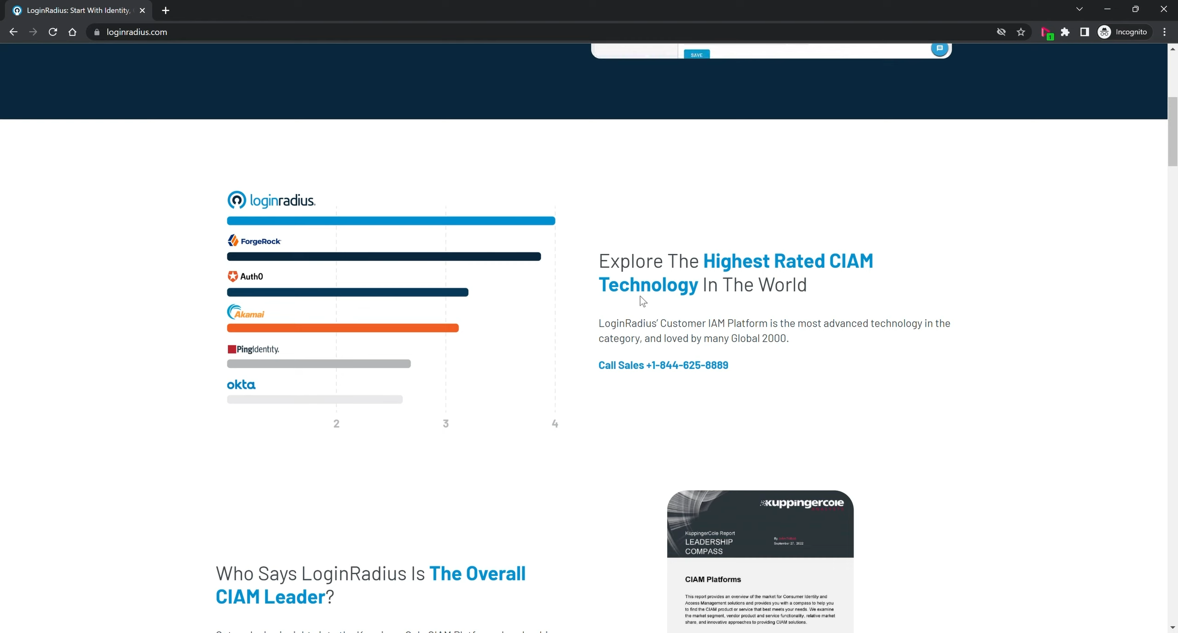Select the LoginRadius browser tab
Screen dimensions: 1178x633
(79, 10)
